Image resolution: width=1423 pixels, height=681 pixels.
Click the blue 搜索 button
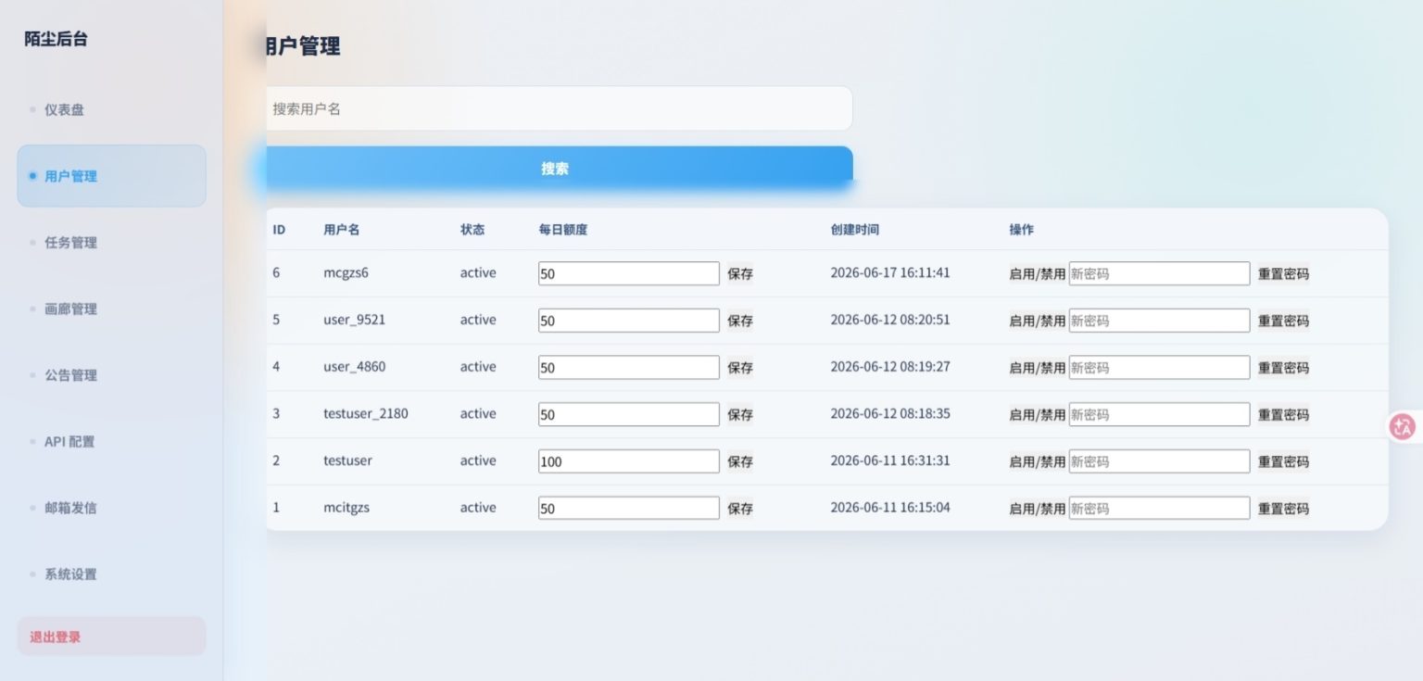pos(559,169)
